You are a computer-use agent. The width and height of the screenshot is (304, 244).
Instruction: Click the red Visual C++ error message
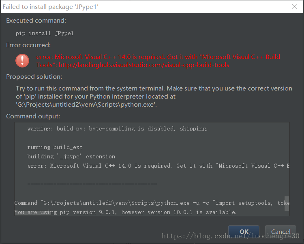click(158, 61)
